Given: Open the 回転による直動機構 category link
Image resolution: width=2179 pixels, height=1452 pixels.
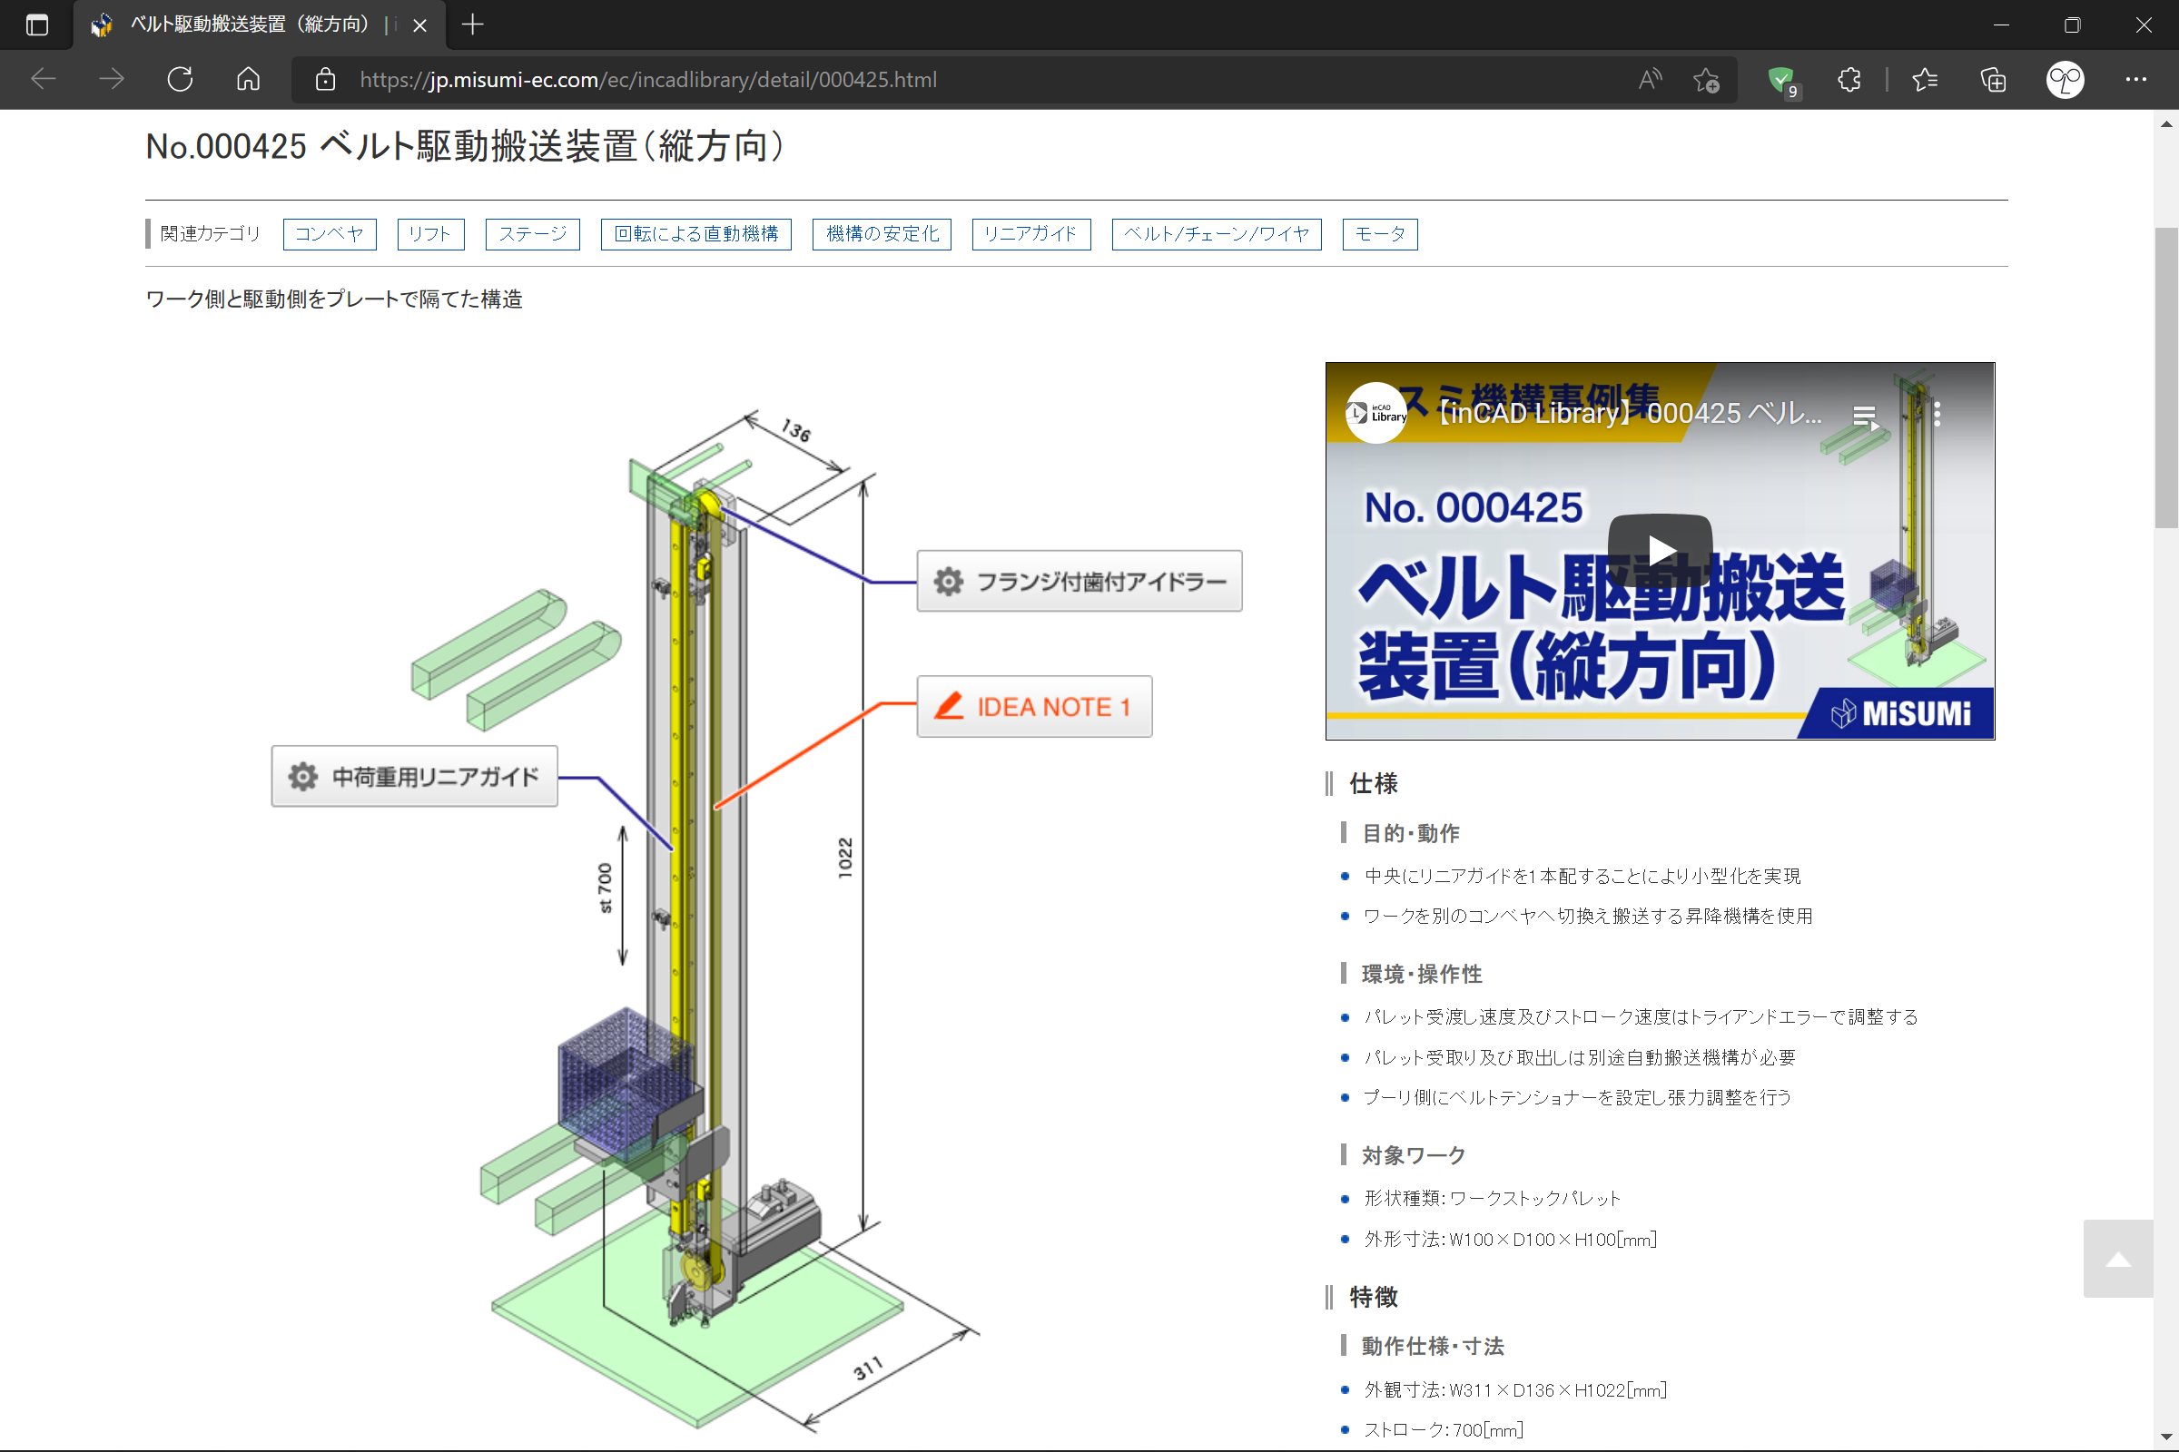Looking at the screenshot, I should 696,234.
